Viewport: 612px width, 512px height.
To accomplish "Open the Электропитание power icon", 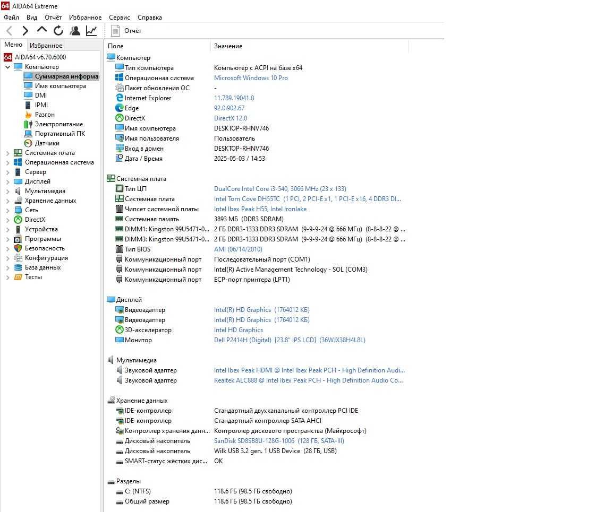I will pos(28,124).
